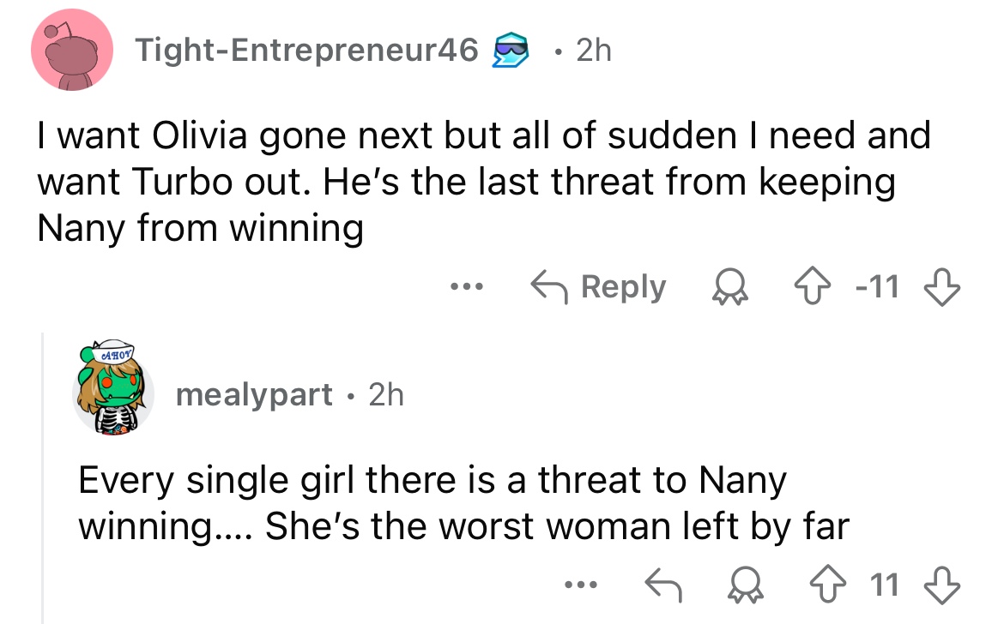Open more options on Tight-Entrepreneur46's comment
This screenshot has width=1004, height=624.
pos(466,286)
